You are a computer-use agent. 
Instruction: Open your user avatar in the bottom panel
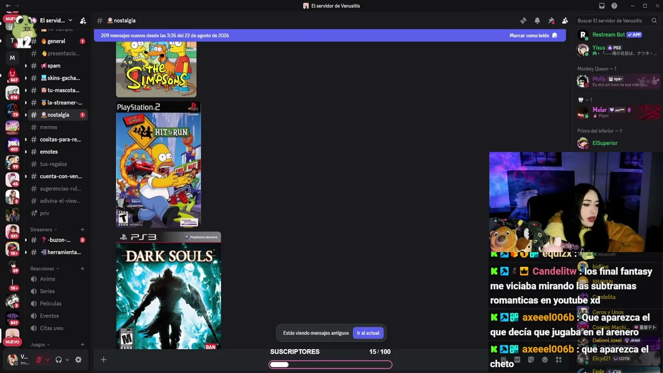point(11,359)
